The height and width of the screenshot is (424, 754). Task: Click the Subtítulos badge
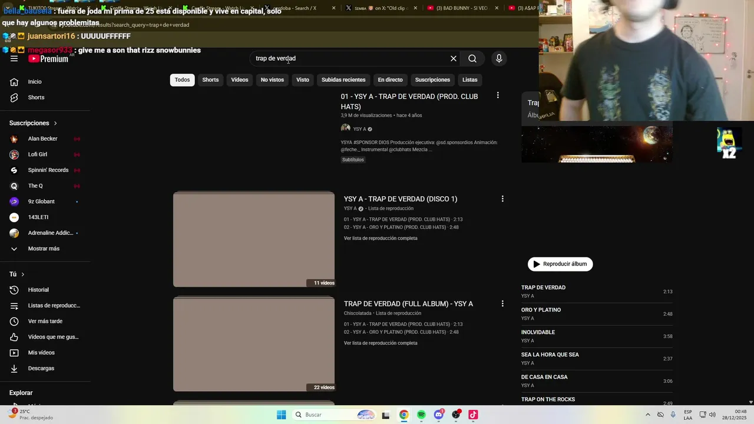click(353, 160)
